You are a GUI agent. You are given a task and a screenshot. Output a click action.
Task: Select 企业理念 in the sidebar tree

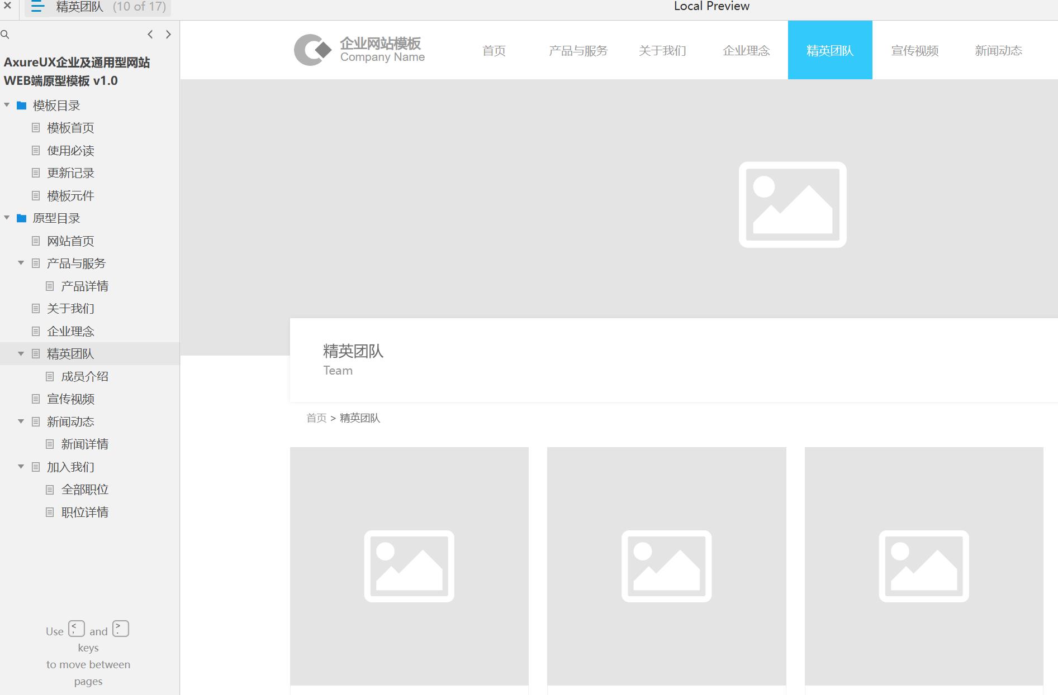point(70,332)
